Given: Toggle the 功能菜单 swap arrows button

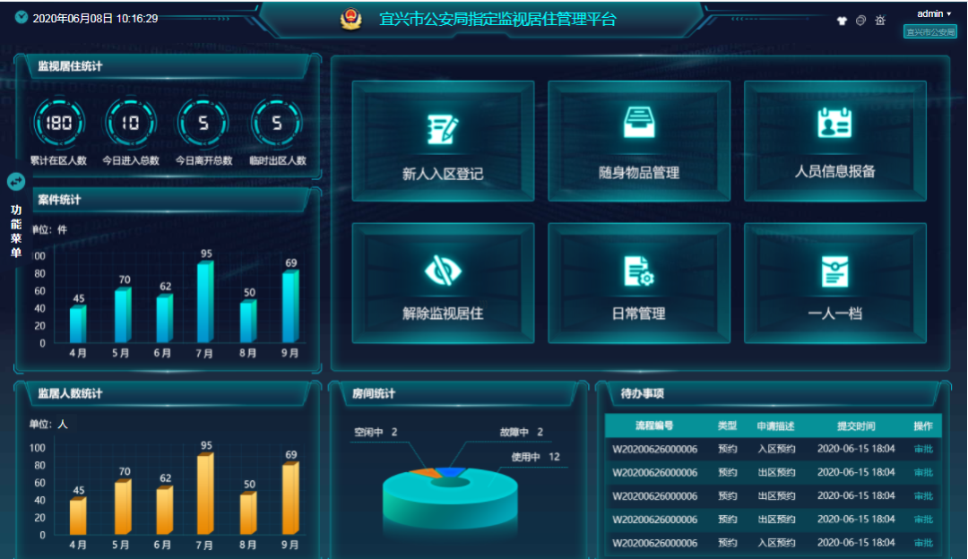Looking at the screenshot, I should [16, 181].
